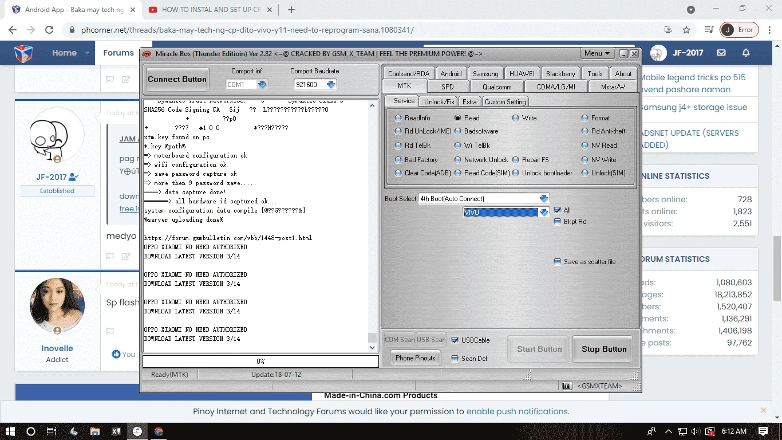Uncheck the All checkbox
Image resolution: width=782 pixels, height=440 pixels.
point(558,210)
